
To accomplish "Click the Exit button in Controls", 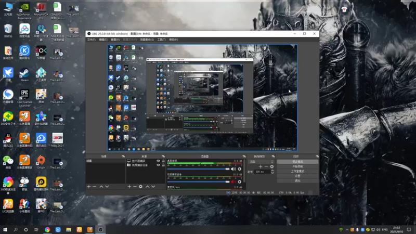I will (x=297, y=180).
